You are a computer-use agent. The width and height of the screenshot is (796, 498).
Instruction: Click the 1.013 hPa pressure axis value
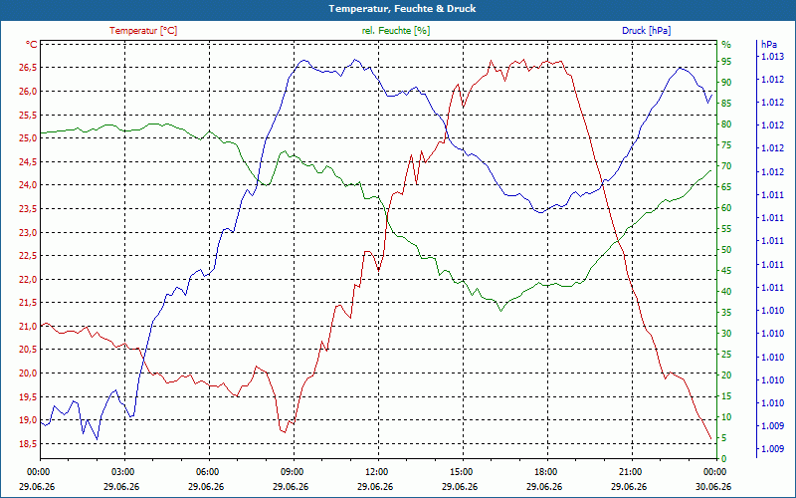point(773,57)
